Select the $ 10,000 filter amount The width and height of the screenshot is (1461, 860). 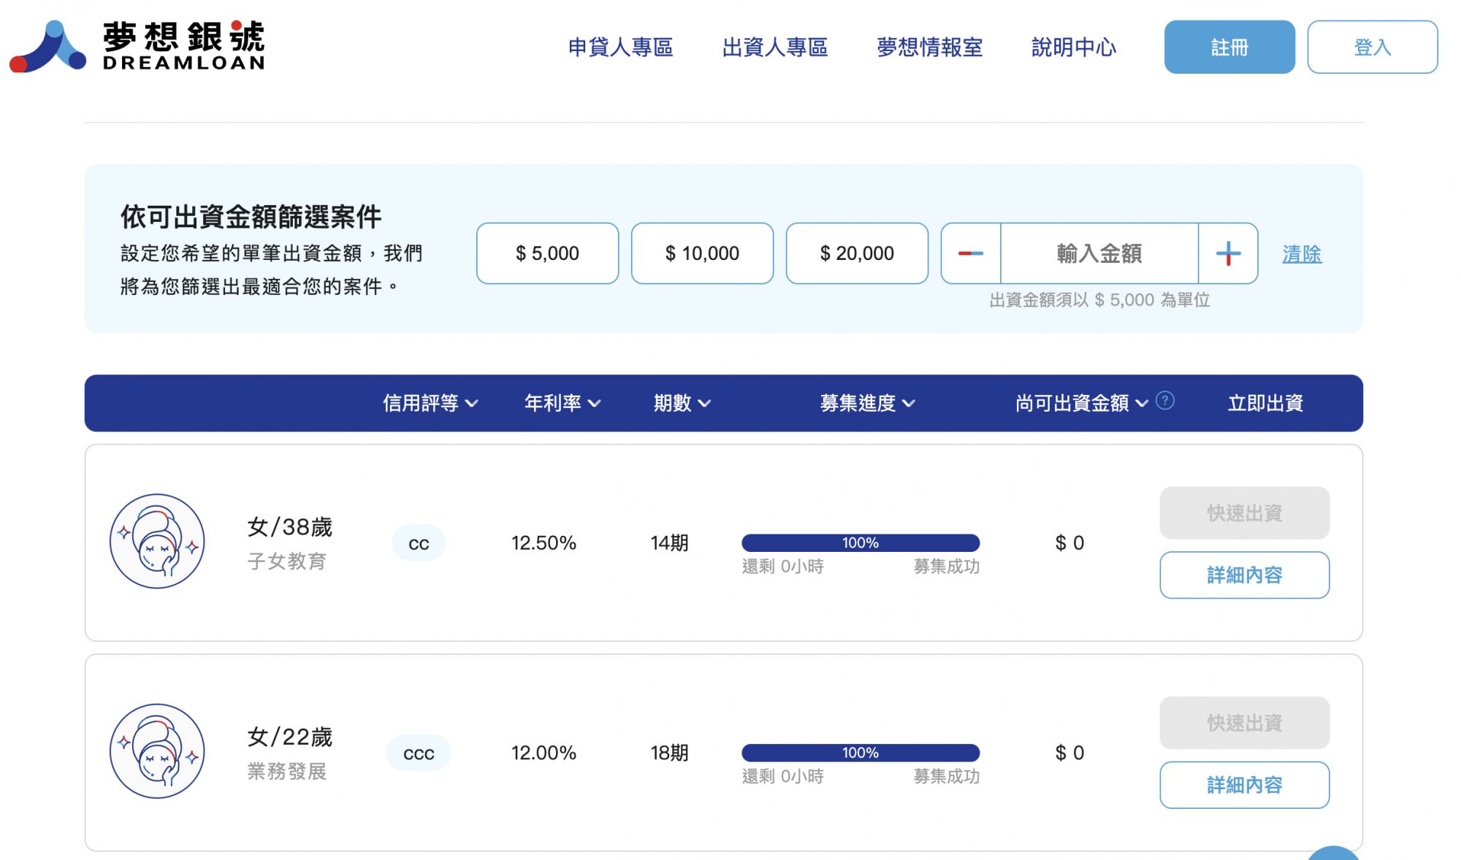pyautogui.click(x=702, y=253)
